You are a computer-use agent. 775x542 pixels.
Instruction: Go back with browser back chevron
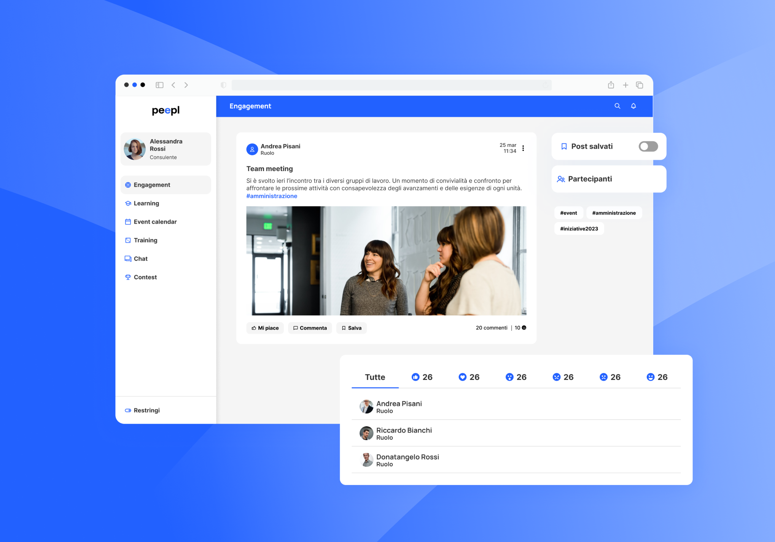pyautogui.click(x=173, y=85)
